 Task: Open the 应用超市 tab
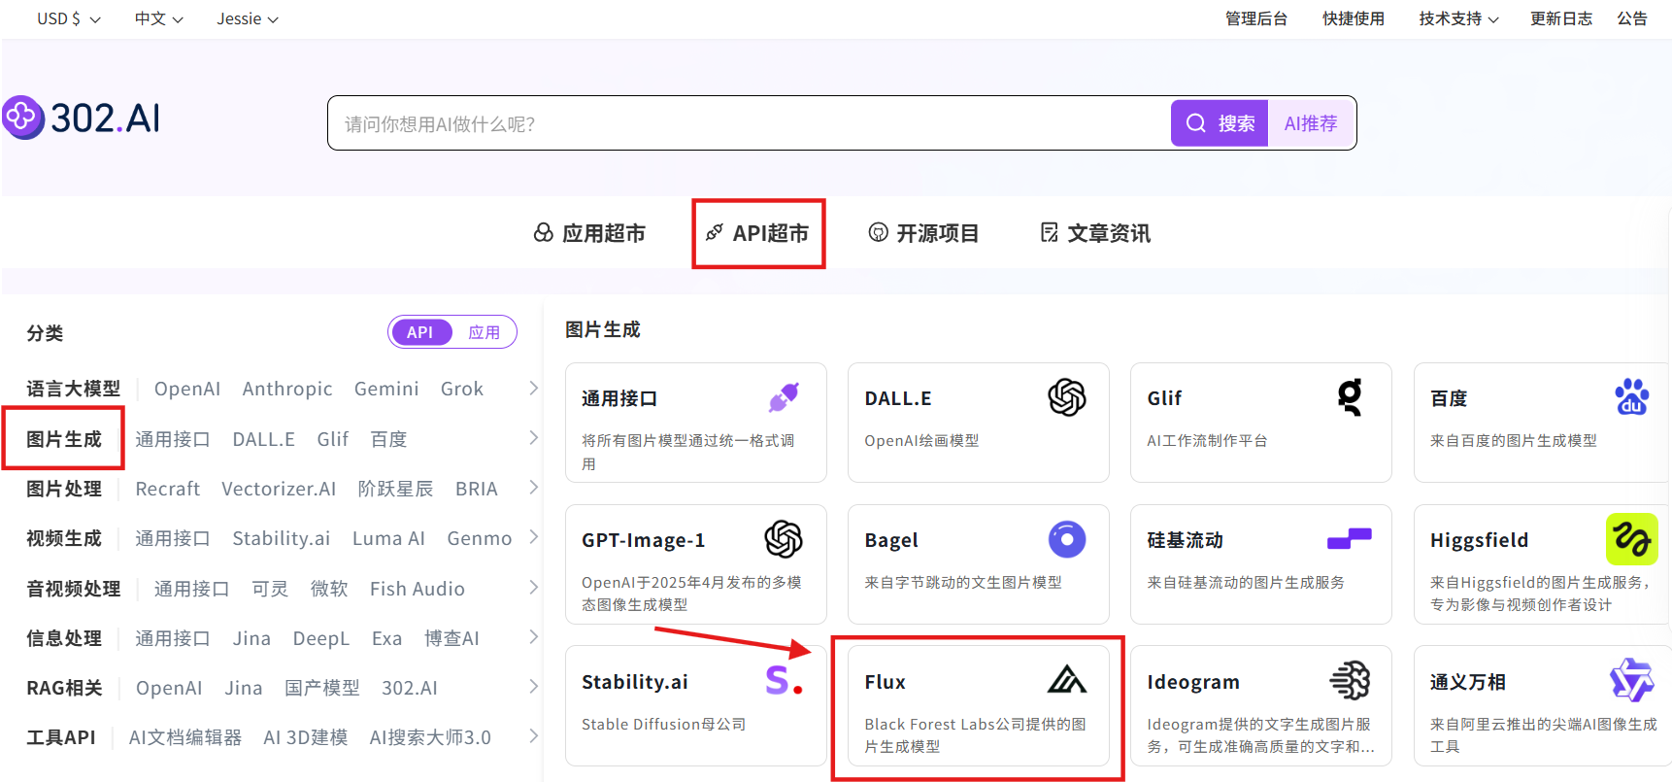pos(589,233)
